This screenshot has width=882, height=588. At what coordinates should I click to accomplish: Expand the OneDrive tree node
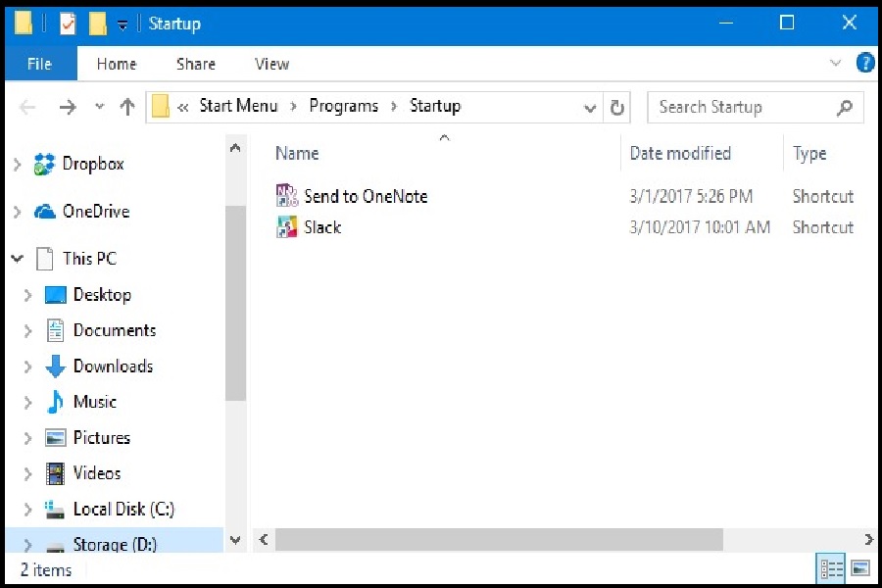click(17, 212)
